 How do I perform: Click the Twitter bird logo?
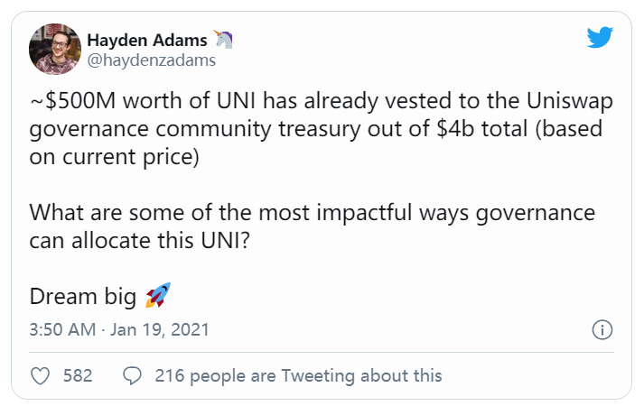600,38
